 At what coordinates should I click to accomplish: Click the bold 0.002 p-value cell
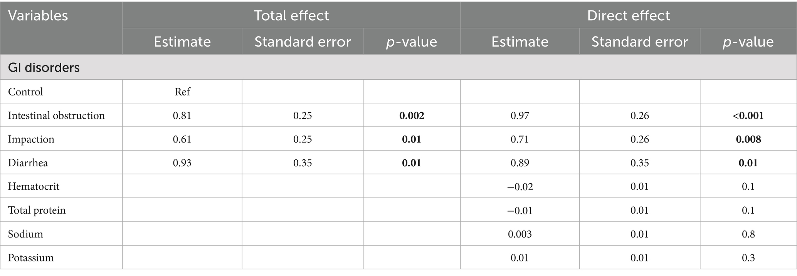click(412, 115)
